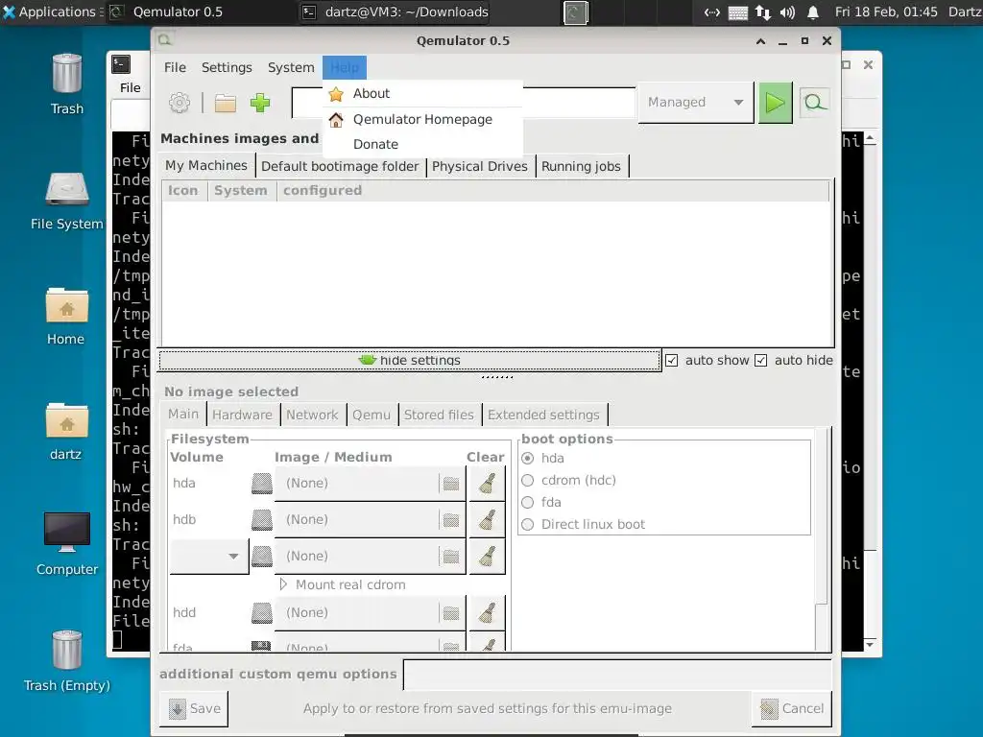
Task: Click network connection icon in top panel
Action: click(762, 12)
